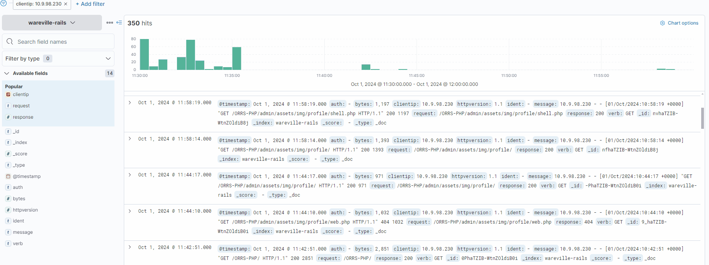The height and width of the screenshot is (265, 709).
Task: Click the histogram bar near 11:42
Action: (366, 67)
